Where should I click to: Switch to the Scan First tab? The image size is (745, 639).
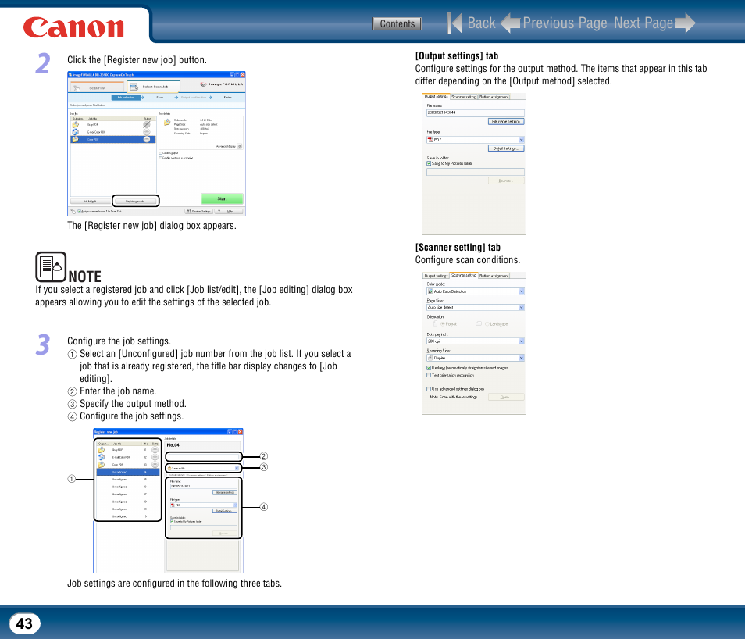tap(97, 87)
